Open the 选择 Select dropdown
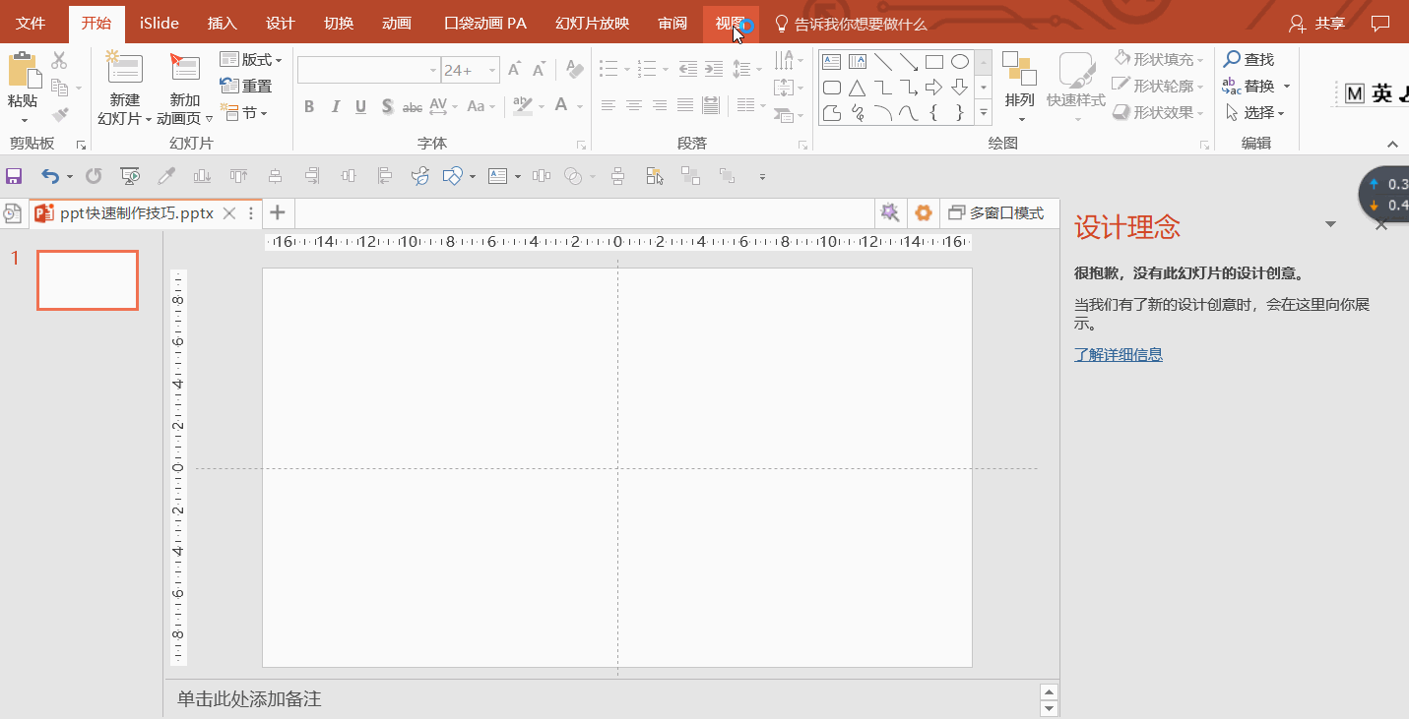Screen dimensions: 1409x719 point(1255,112)
